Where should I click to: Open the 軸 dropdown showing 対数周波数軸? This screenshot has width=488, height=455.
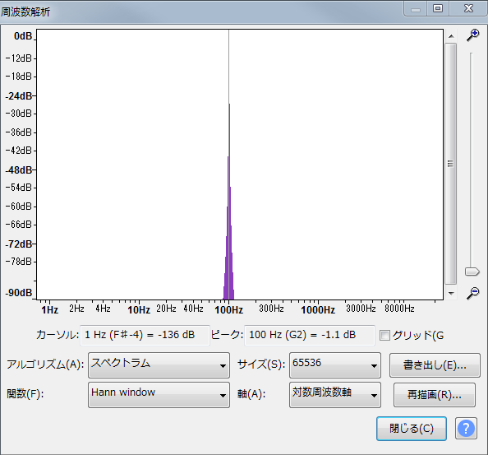[335, 395]
